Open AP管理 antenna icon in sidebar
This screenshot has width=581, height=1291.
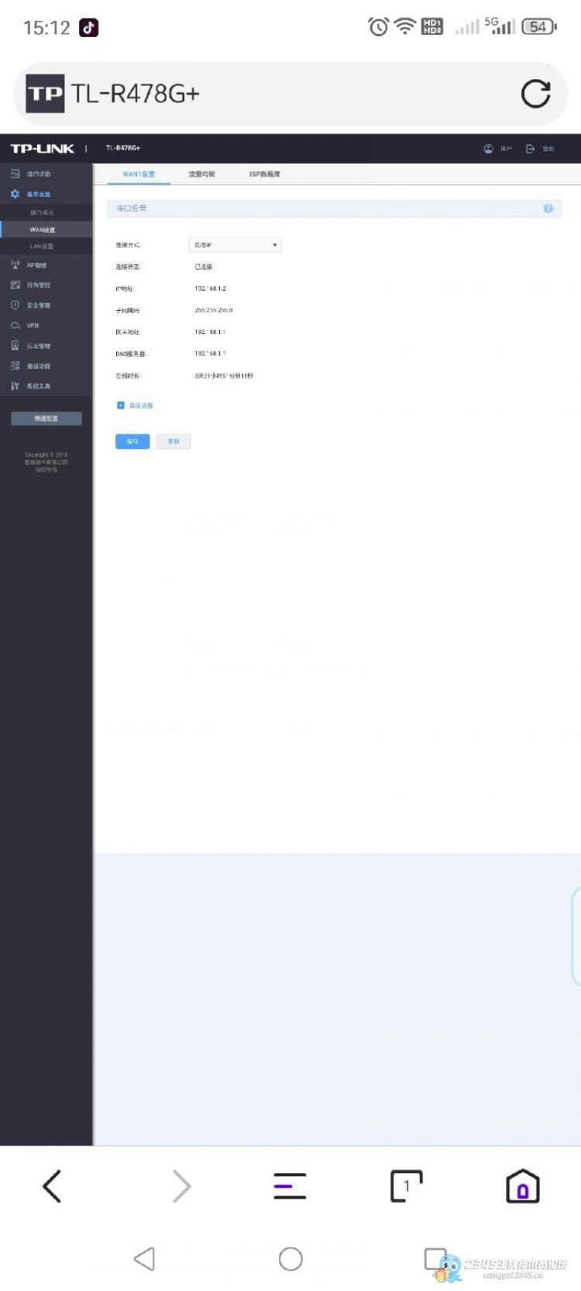(15, 265)
